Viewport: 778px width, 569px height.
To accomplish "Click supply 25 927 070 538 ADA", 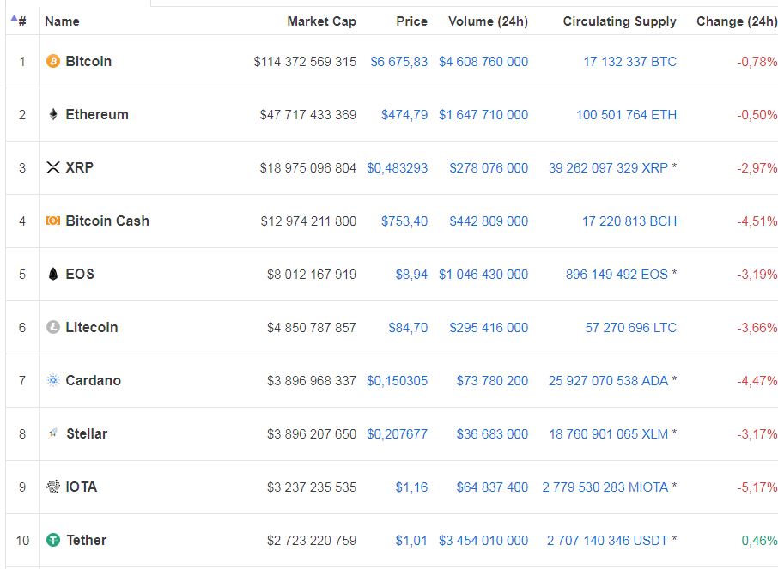I will (608, 381).
